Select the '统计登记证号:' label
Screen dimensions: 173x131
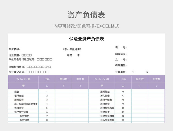[x=18, y=72]
